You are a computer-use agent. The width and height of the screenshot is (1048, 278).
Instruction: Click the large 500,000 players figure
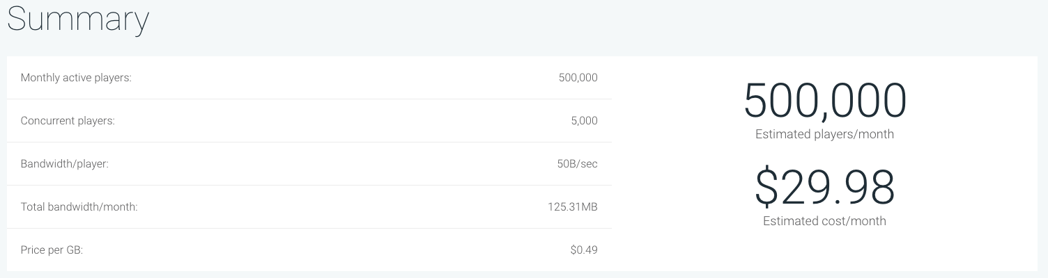click(x=824, y=101)
